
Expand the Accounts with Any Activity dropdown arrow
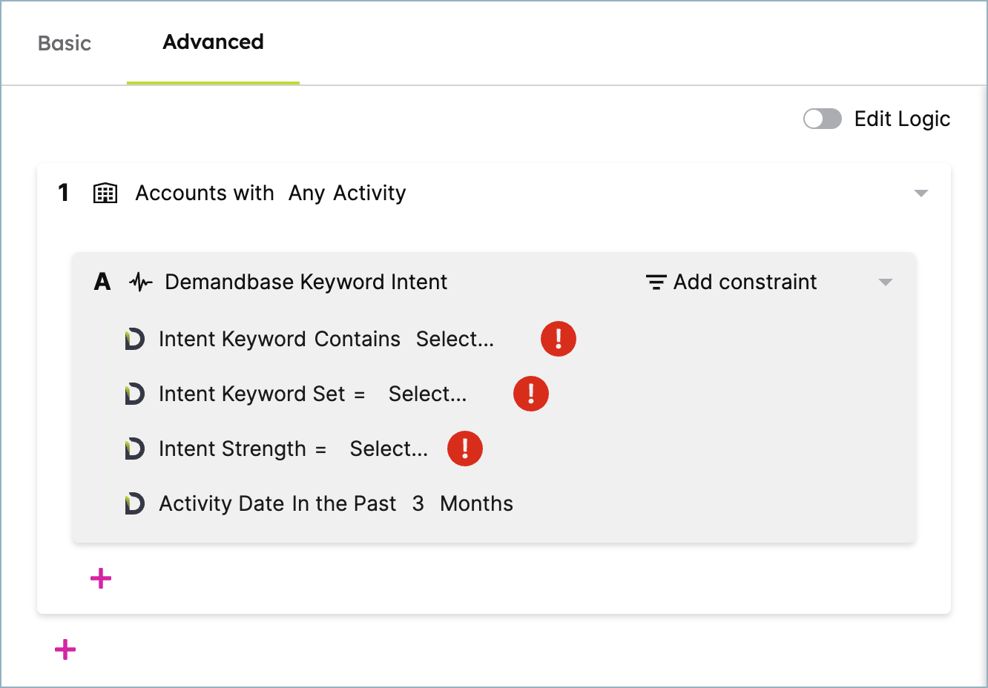tap(921, 193)
